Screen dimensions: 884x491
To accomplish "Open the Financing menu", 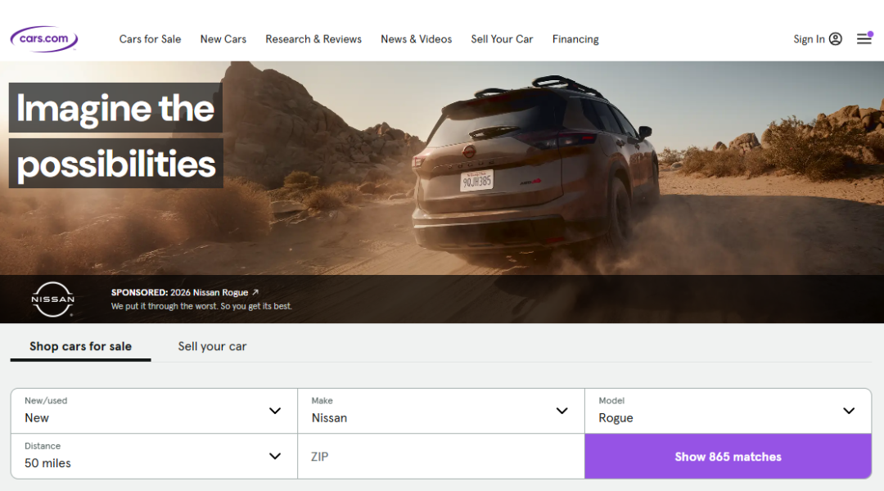I will click(x=575, y=39).
